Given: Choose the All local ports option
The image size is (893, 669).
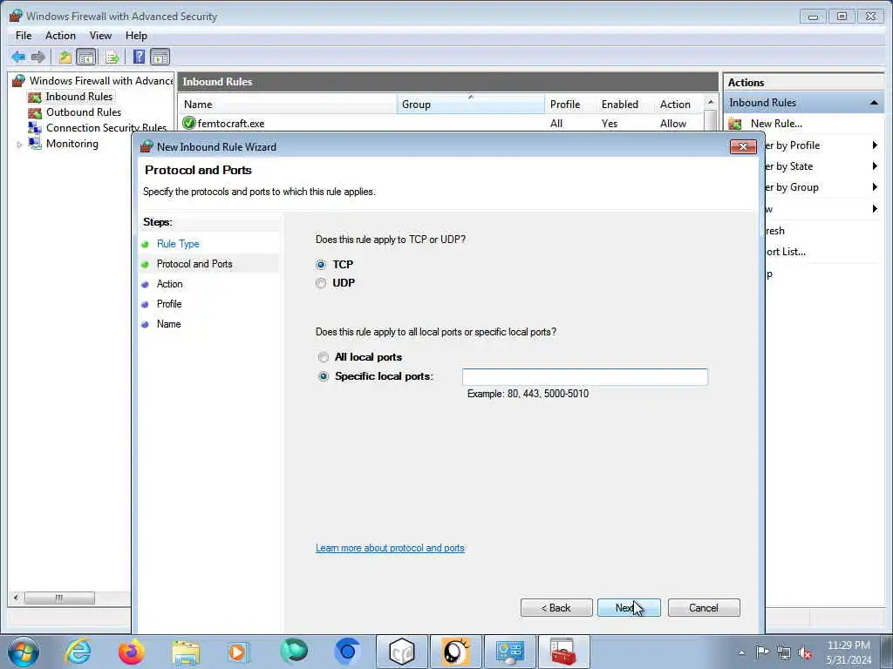Looking at the screenshot, I should tap(324, 357).
